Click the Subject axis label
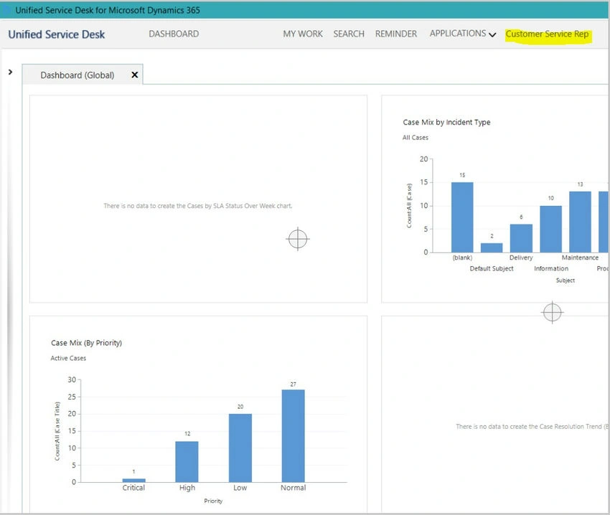The width and height of the screenshot is (610, 515). (566, 280)
